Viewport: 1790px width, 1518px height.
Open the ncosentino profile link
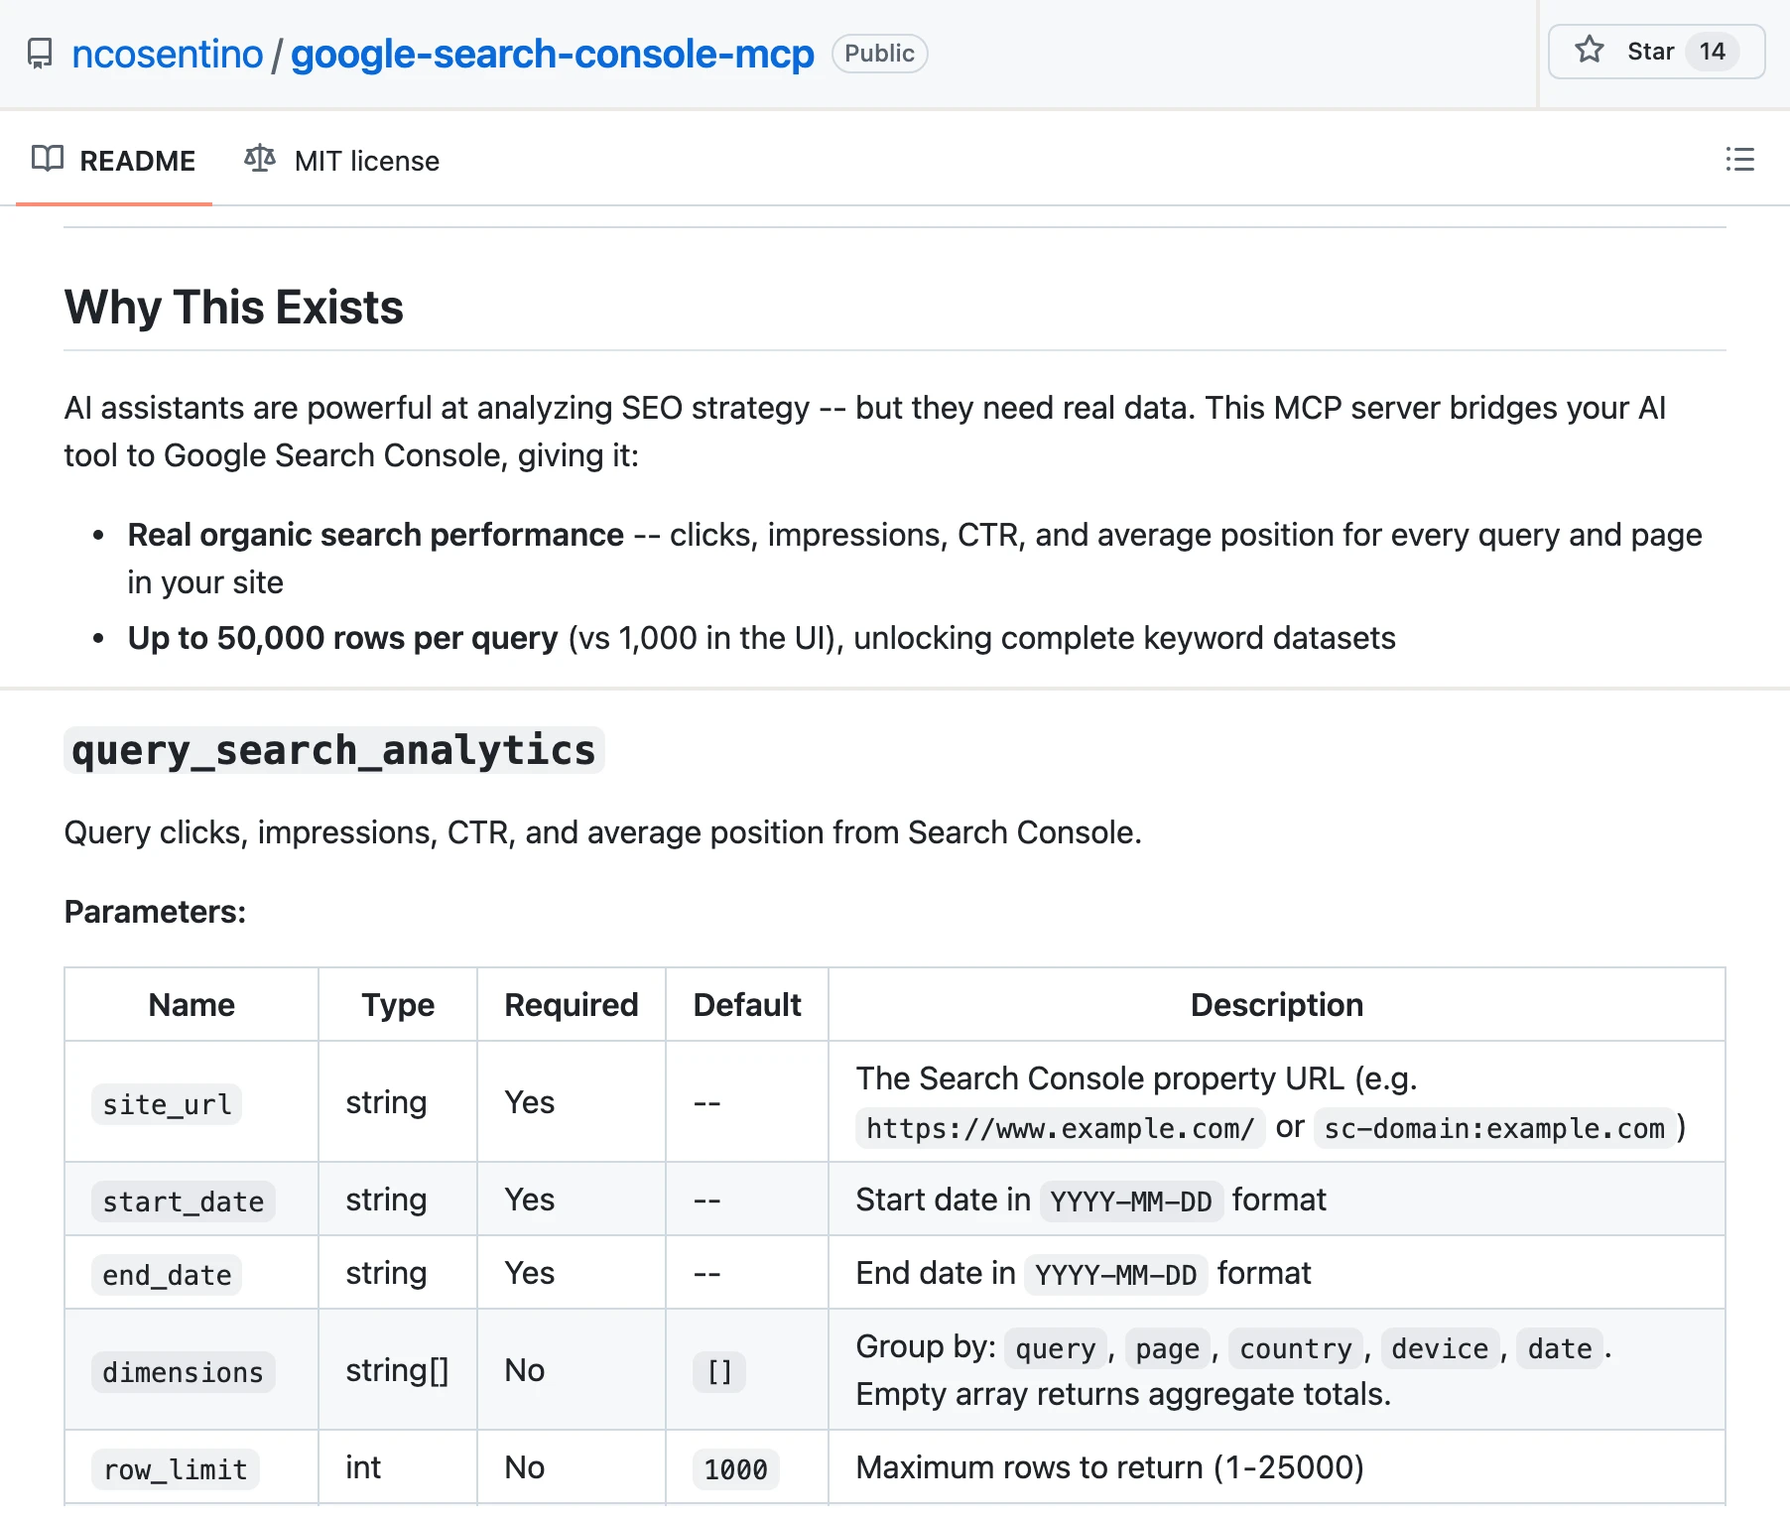point(168,54)
